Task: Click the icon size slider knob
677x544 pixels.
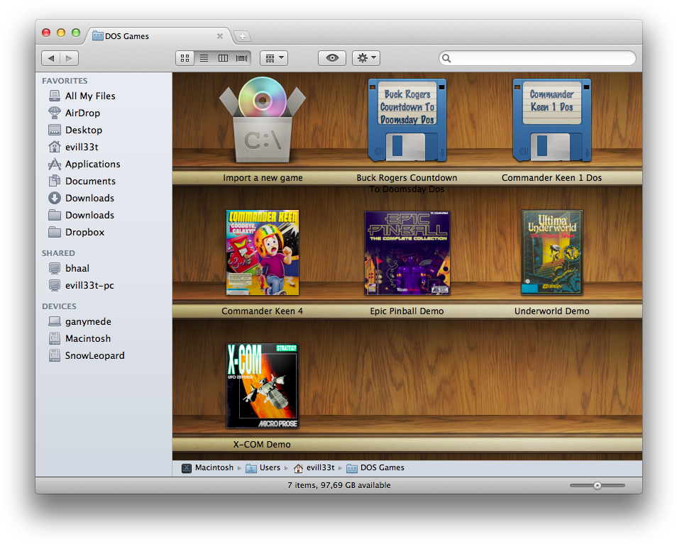Action: coord(597,486)
